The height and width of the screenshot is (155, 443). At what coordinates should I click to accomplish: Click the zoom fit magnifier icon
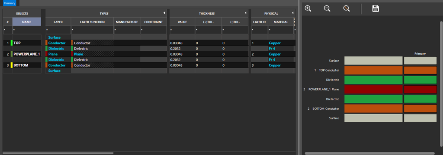[x=347, y=9]
